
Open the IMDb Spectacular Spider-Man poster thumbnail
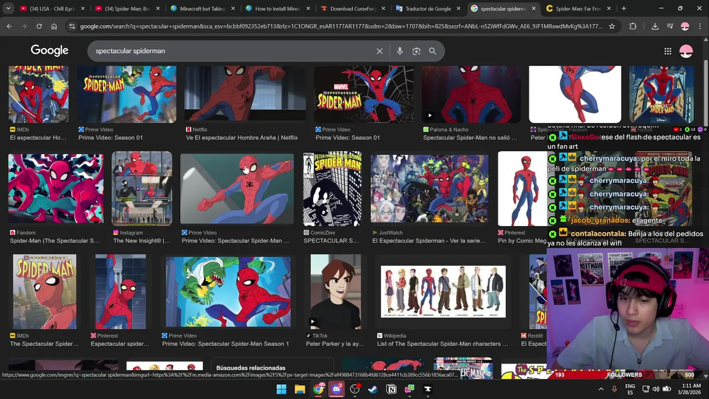coord(45,291)
